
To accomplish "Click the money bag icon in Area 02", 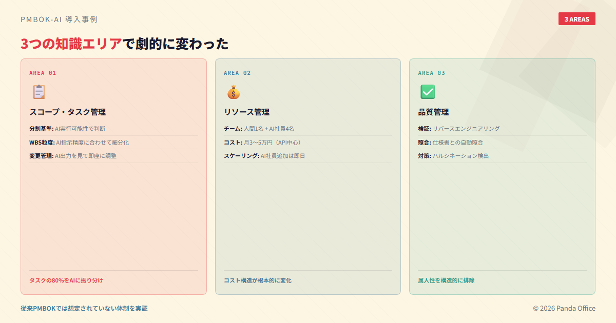I will click(233, 92).
